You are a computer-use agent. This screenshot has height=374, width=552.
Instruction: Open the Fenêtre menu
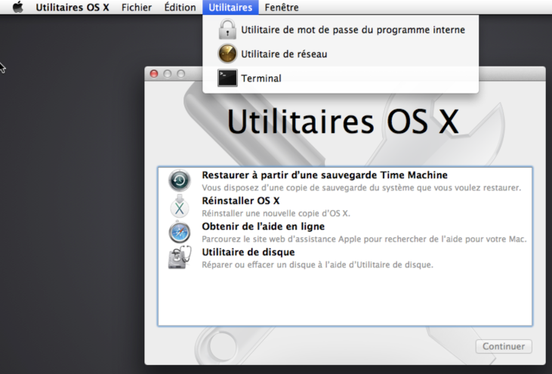click(x=282, y=7)
